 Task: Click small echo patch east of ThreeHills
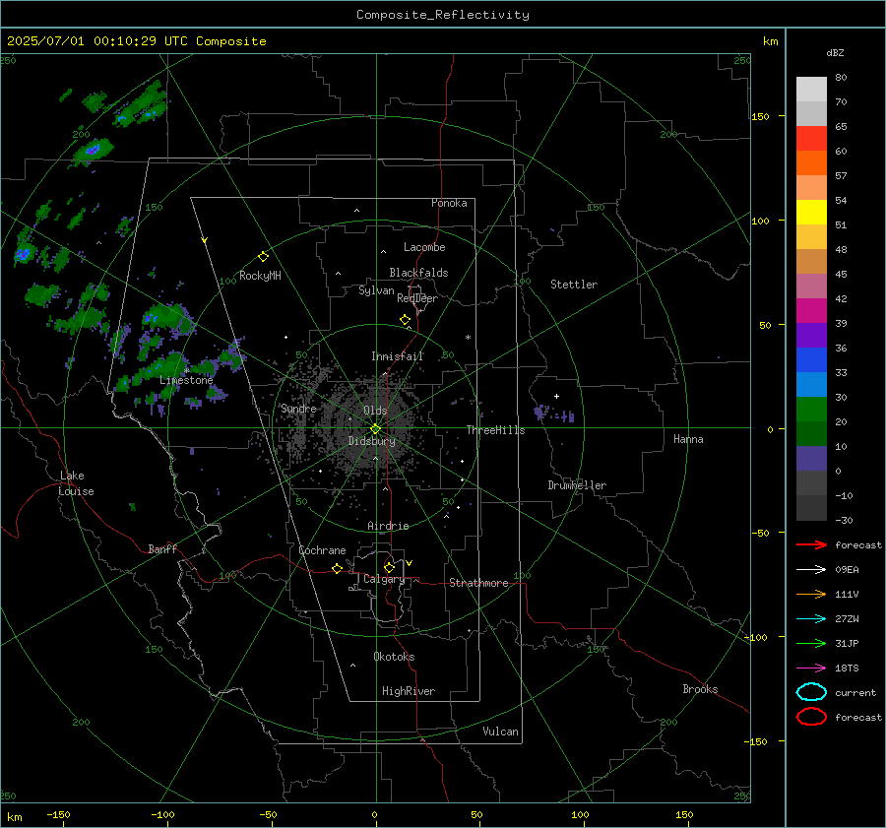coord(554,414)
